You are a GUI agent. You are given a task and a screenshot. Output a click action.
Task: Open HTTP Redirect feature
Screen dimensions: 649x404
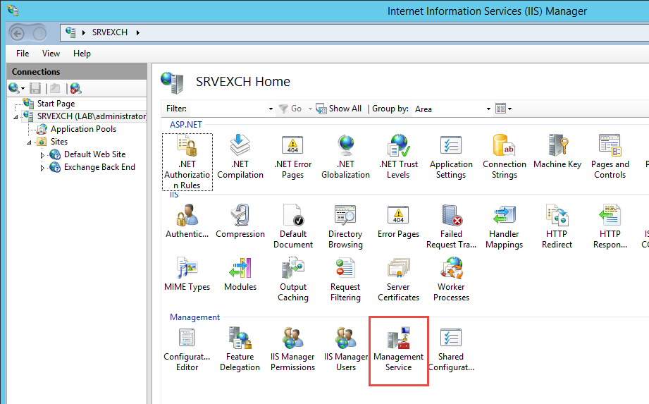[557, 226]
